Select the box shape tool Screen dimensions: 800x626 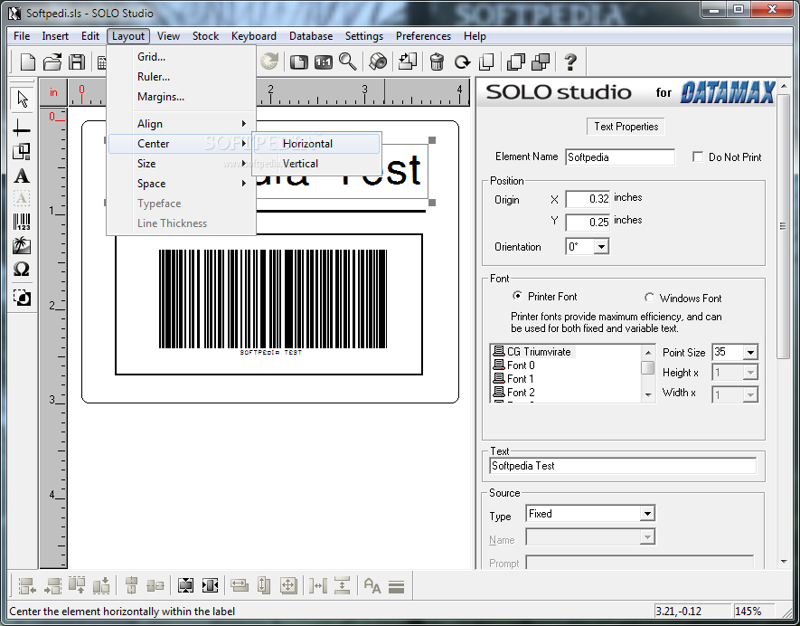(22, 152)
